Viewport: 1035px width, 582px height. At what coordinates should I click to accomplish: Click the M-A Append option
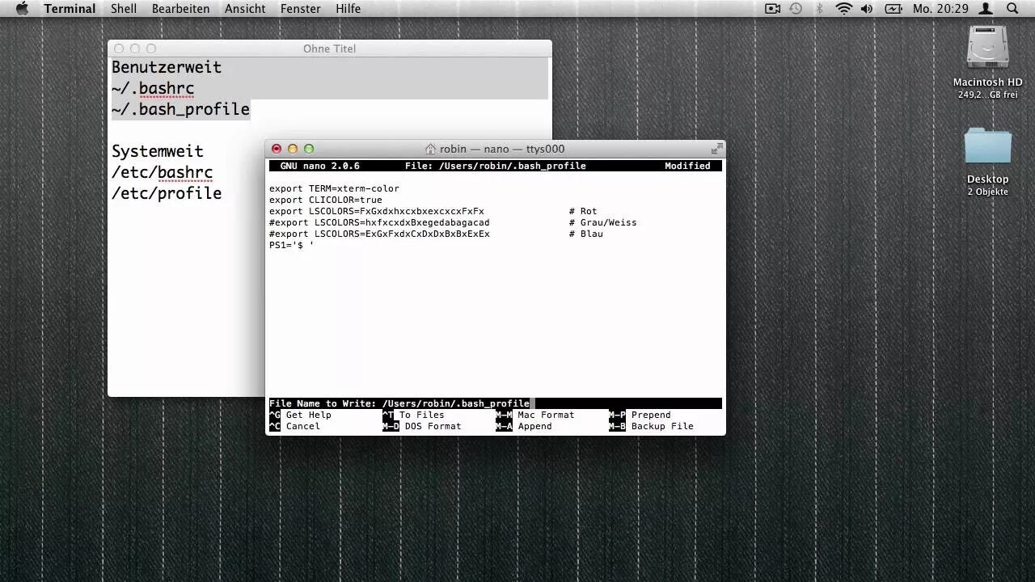pos(524,426)
